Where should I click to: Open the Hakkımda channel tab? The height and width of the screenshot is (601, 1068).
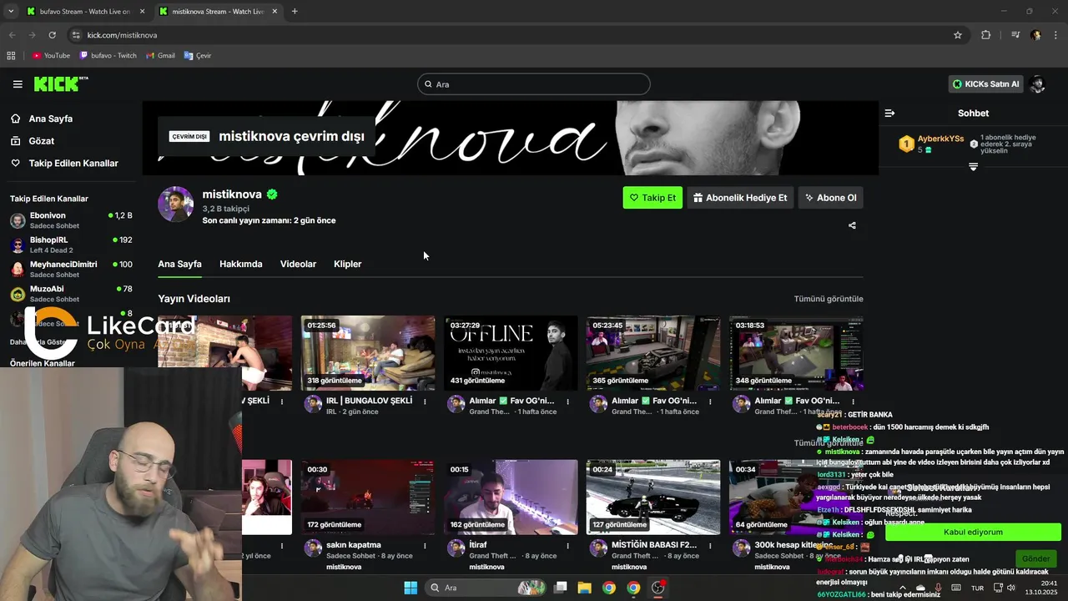click(240, 264)
